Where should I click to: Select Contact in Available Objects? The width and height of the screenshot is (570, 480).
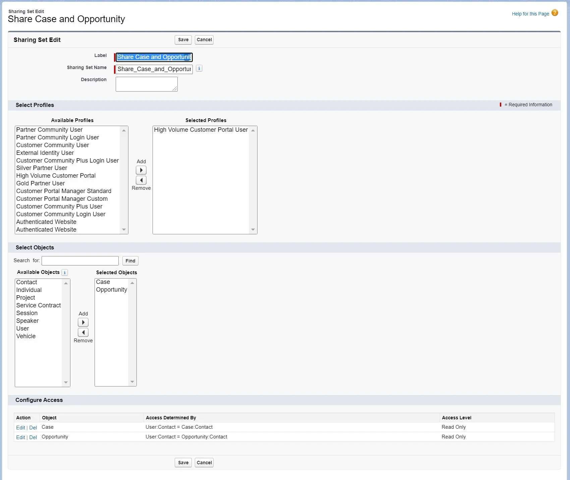point(39,282)
